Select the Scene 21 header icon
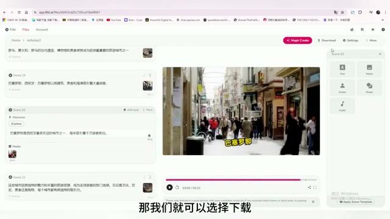This screenshot has height=219, width=390. 10,177
